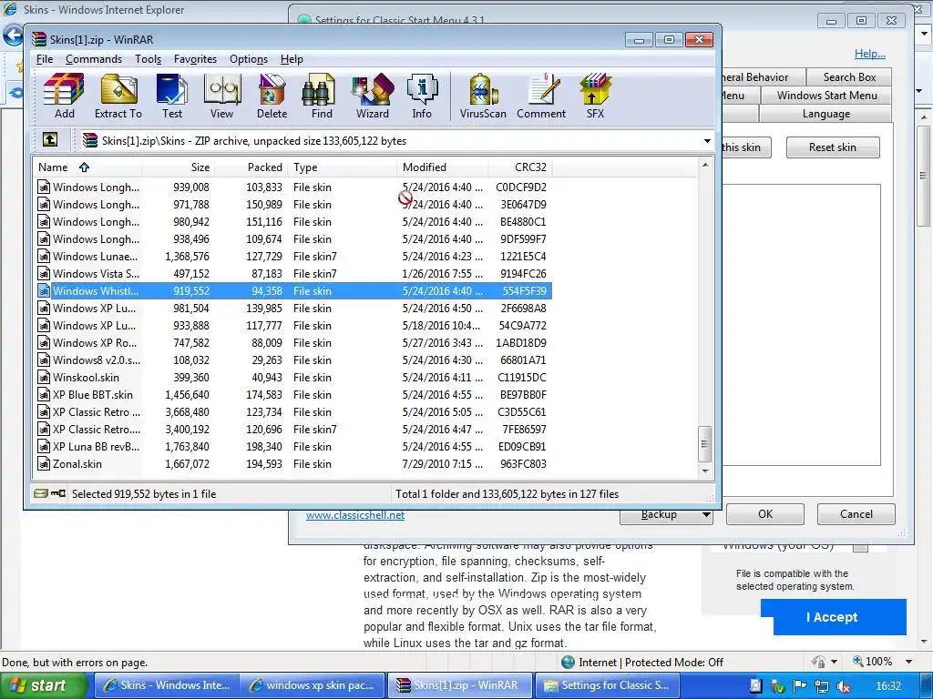Sort file list by Type column

pyautogui.click(x=343, y=167)
